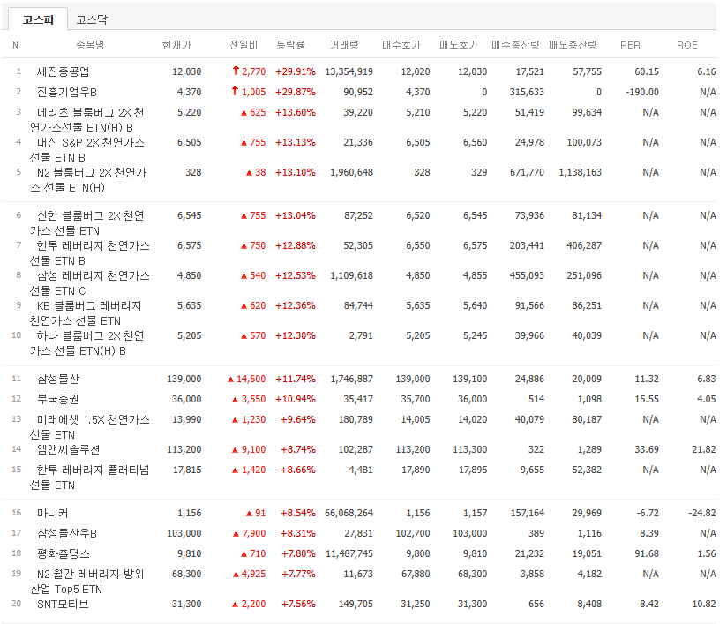Select ROE value -24.82
Image resolution: width=727 pixels, height=624 pixels.
point(702,513)
